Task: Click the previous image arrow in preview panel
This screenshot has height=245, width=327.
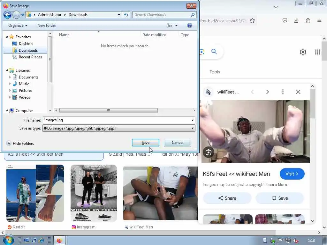Action: pyautogui.click(x=252, y=92)
